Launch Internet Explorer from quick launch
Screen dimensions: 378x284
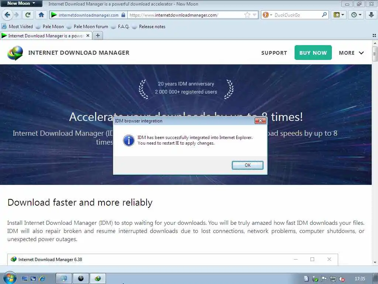coord(42,279)
